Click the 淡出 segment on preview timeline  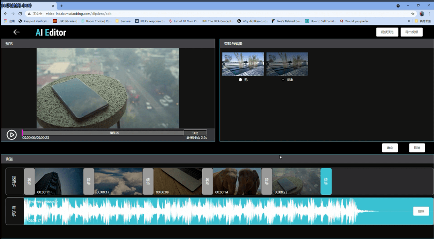pyautogui.click(x=195, y=133)
